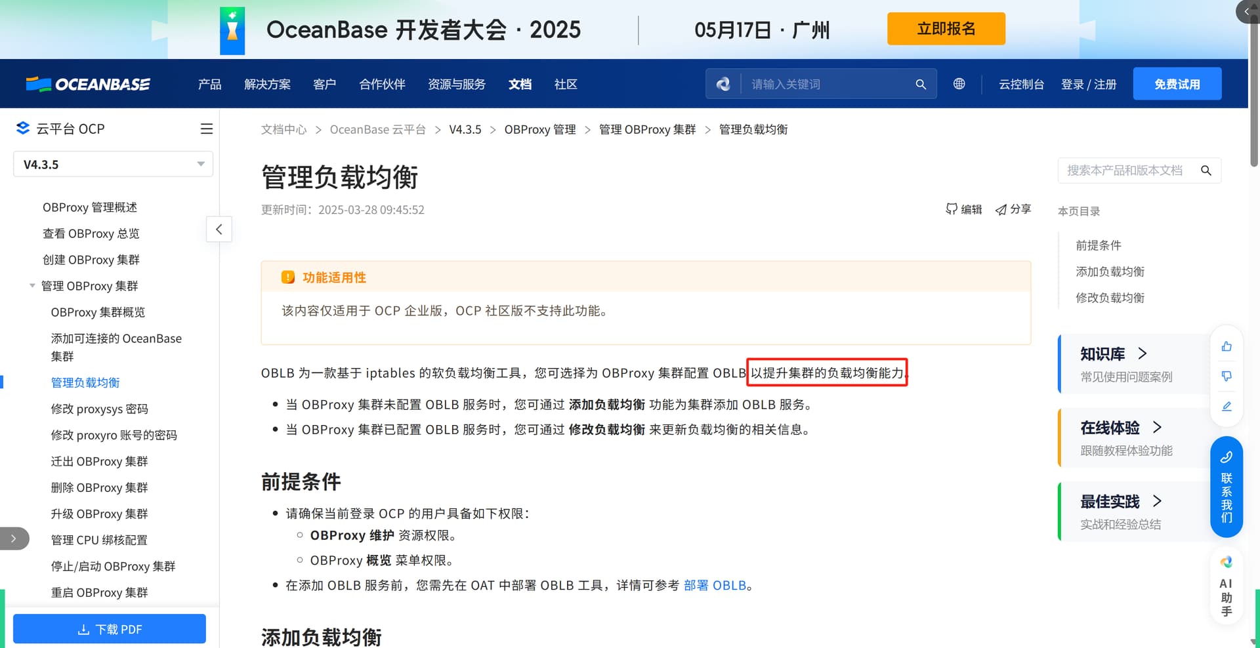Select 迁出 OBProxy 集群 in sidebar
1260x648 pixels.
click(x=99, y=461)
